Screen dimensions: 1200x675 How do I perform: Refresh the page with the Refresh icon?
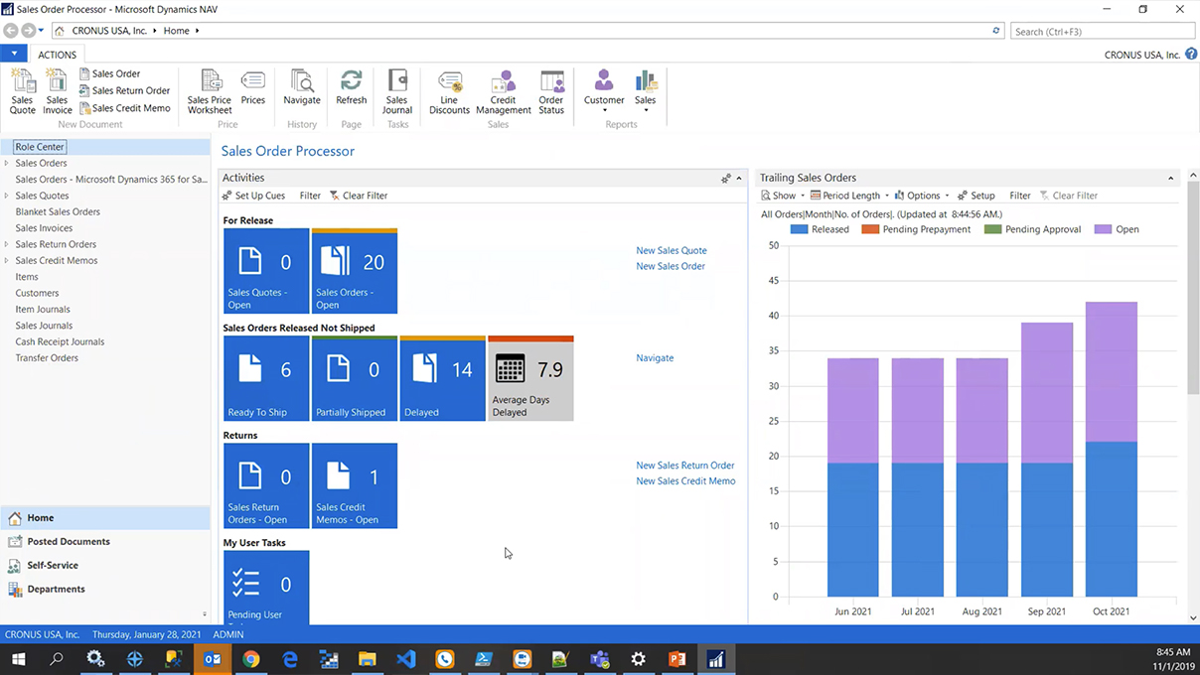click(352, 87)
